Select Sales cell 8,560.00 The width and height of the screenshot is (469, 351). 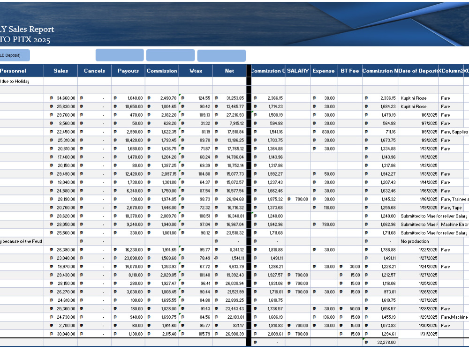pos(61,123)
